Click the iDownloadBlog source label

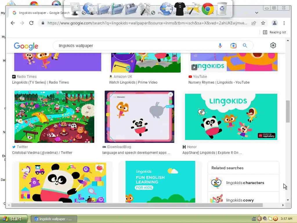point(119,147)
